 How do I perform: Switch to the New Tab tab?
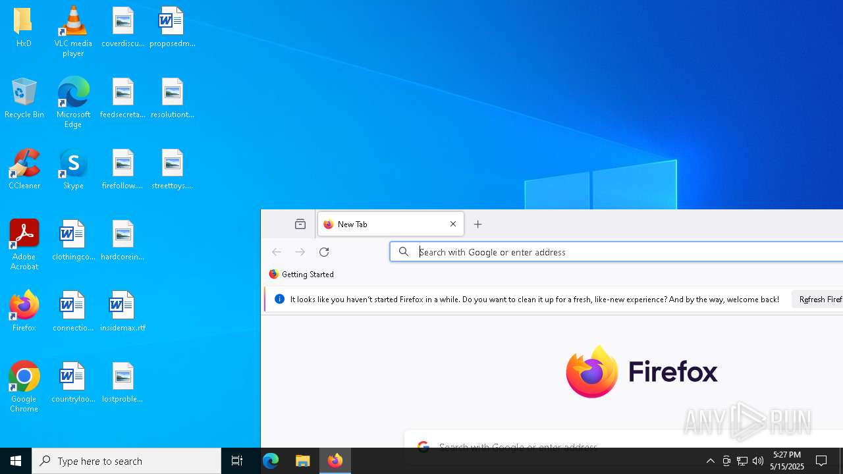click(391, 224)
